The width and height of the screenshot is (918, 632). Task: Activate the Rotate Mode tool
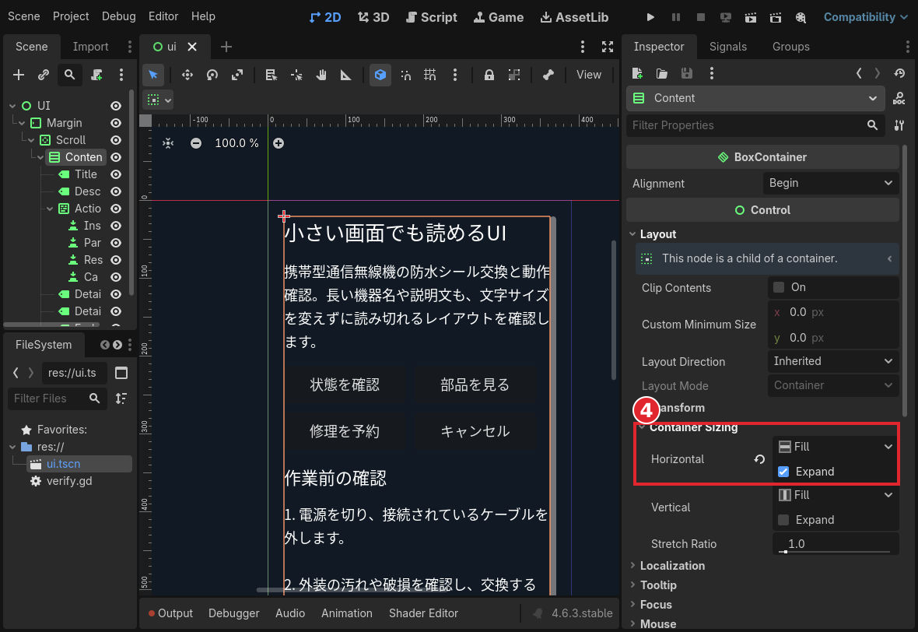pyautogui.click(x=212, y=75)
